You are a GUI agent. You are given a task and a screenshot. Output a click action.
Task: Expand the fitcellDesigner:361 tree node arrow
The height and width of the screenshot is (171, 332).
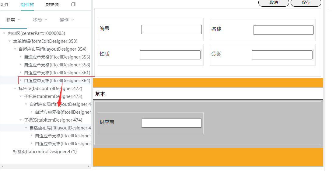(20, 72)
